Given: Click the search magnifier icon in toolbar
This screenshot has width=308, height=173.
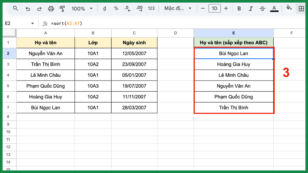Looking at the screenshot, I should tap(15, 8).
